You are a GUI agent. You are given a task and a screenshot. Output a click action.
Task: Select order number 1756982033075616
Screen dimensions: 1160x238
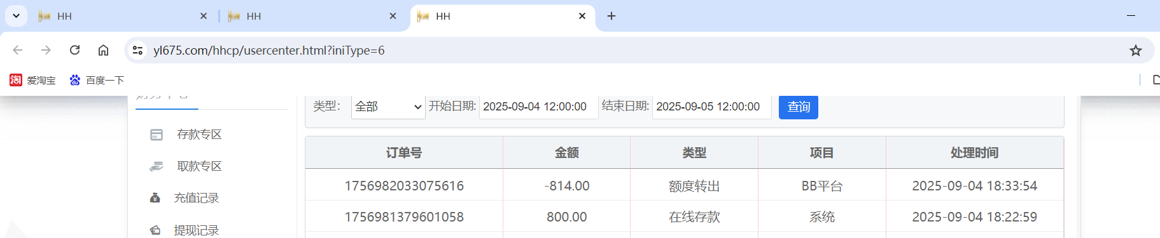tap(404, 186)
